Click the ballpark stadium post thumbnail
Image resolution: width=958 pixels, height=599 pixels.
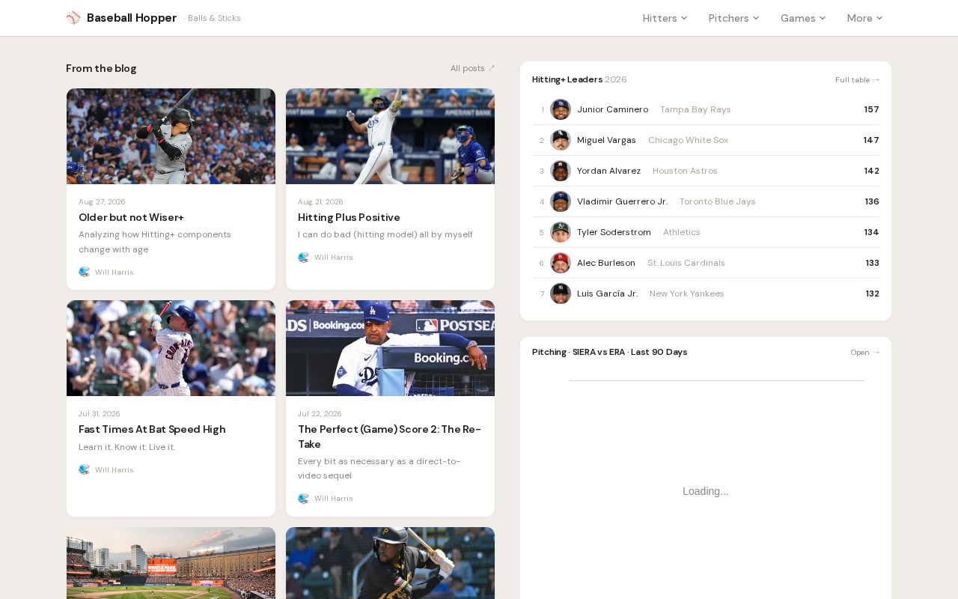pos(171,563)
